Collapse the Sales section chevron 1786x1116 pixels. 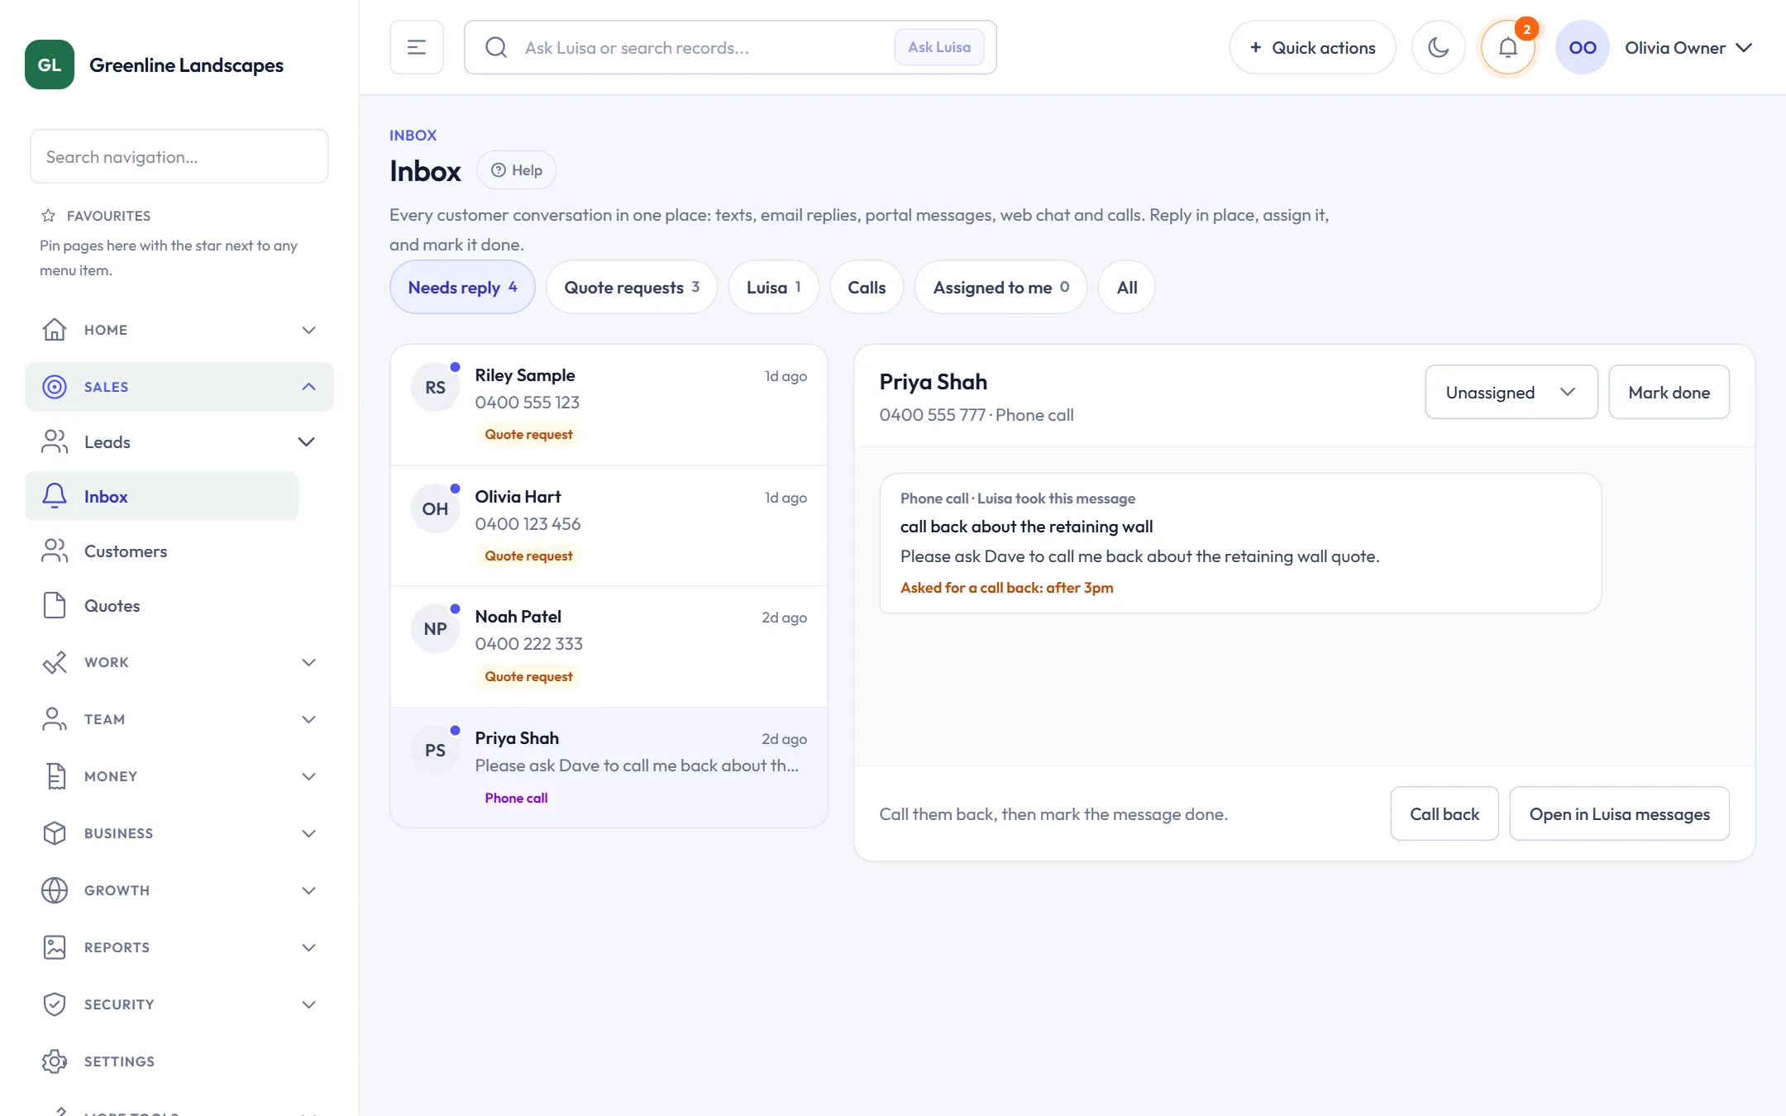click(x=308, y=387)
